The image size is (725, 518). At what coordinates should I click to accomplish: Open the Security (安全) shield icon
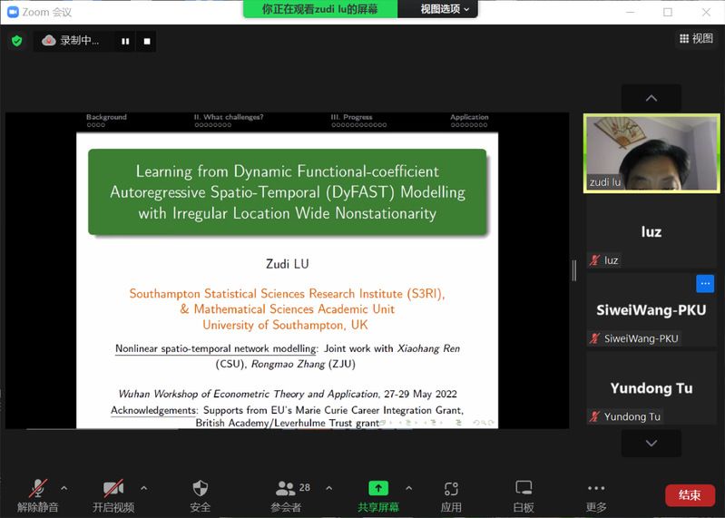pos(201,488)
